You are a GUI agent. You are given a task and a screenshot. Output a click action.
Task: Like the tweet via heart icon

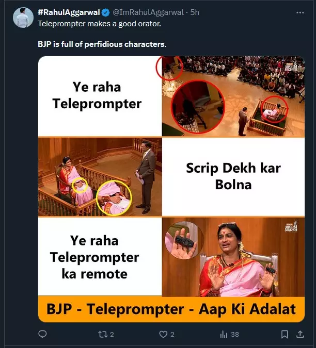(163, 334)
